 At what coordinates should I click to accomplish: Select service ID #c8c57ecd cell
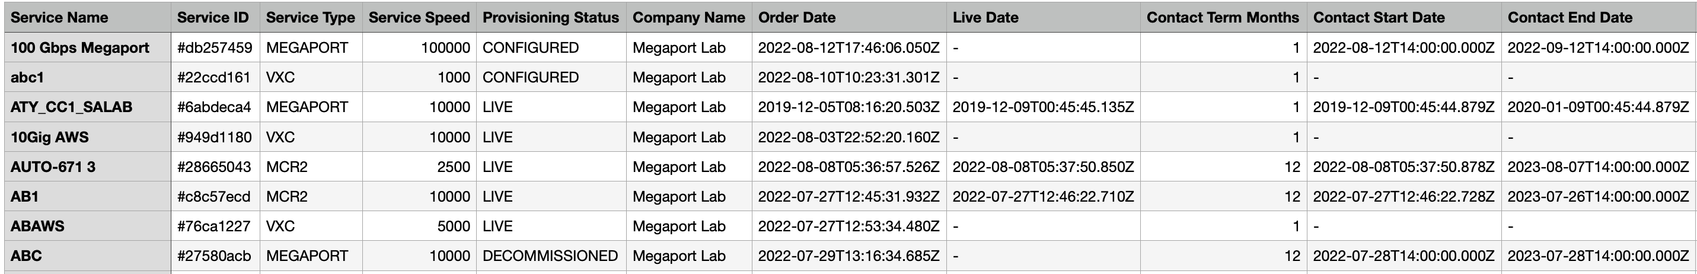click(x=214, y=197)
